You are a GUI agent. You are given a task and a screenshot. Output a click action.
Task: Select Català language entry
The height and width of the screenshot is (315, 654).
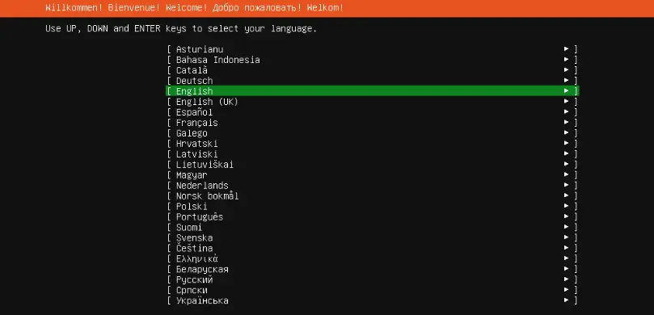click(x=373, y=70)
